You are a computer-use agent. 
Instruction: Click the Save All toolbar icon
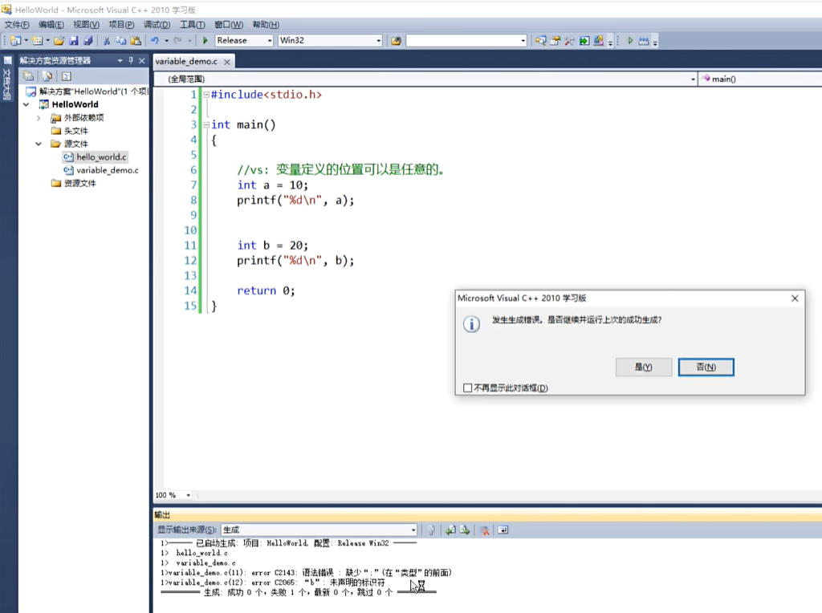88,40
